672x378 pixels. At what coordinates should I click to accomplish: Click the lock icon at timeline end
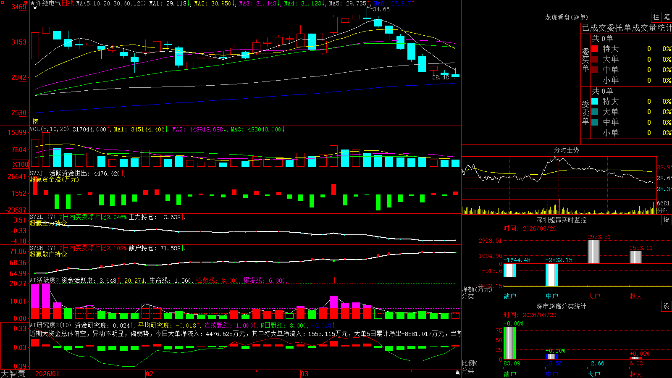click(458, 373)
